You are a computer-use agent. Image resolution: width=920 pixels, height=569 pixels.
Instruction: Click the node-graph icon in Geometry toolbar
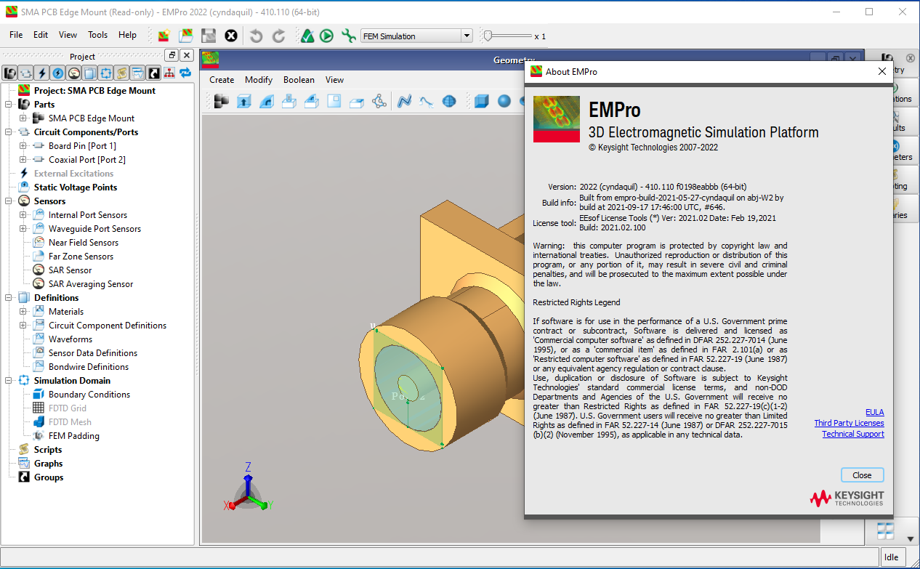tap(379, 102)
